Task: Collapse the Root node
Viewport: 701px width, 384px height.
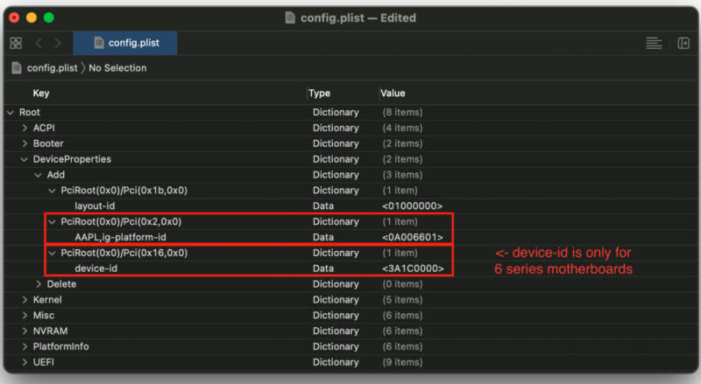Action: pos(11,113)
